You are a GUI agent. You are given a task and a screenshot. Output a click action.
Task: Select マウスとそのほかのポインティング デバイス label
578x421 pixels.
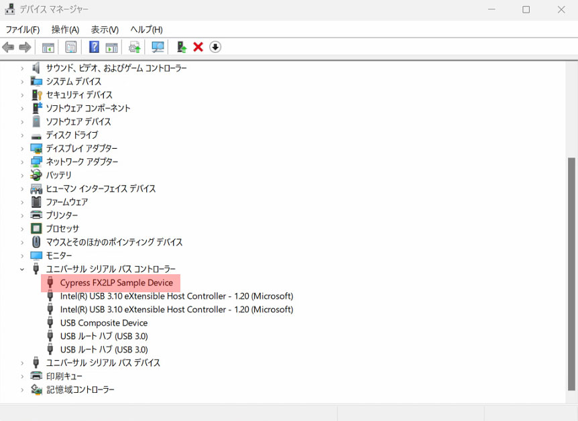pyautogui.click(x=114, y=242)
